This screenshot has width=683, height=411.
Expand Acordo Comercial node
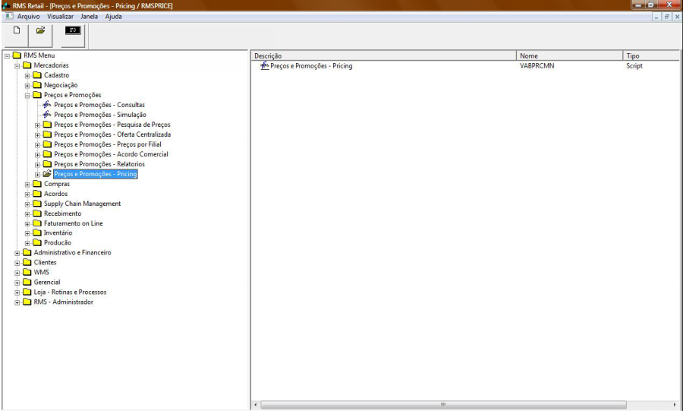37,155
